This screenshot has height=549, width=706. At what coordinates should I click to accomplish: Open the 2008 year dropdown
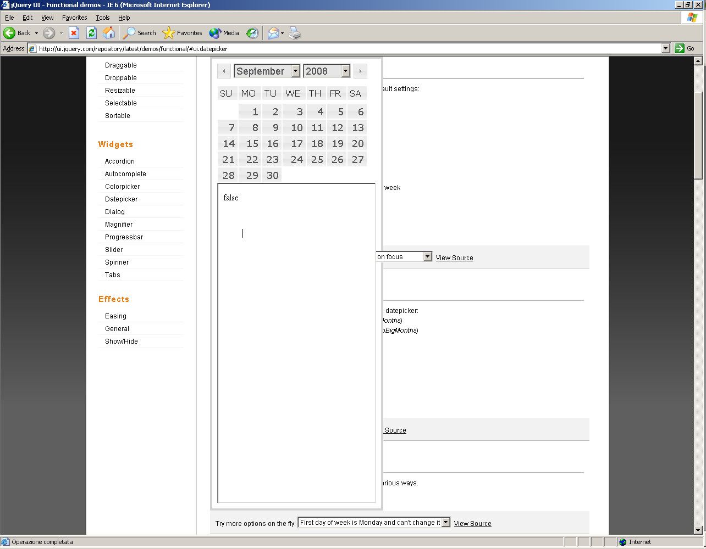tap(345, 71)
